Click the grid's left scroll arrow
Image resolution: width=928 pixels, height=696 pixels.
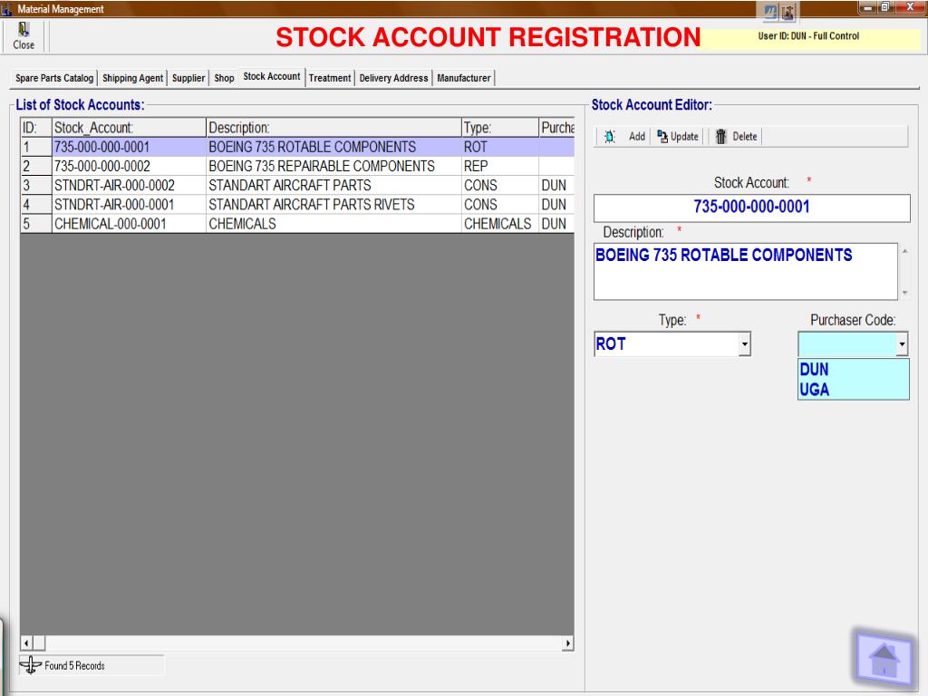[26, 643]
